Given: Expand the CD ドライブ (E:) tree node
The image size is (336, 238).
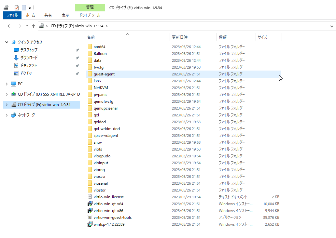Looking at the screenshot, I should [7, 105].
